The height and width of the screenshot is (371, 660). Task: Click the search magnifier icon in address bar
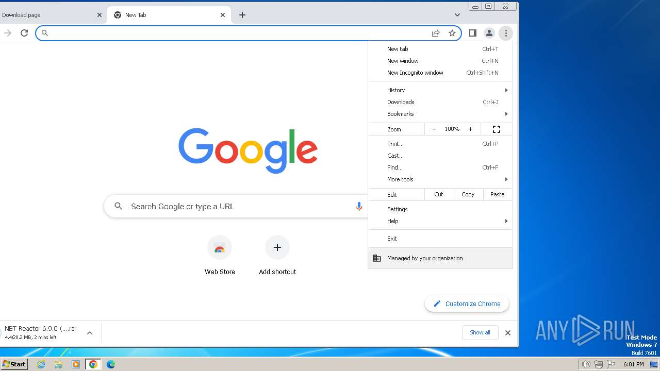click(45, 33)
